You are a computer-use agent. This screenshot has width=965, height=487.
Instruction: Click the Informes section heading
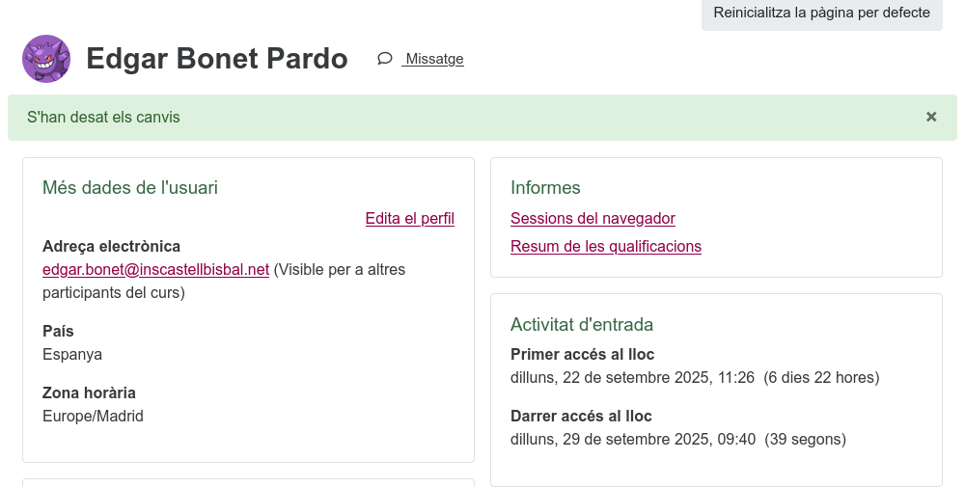pos(545,188)
